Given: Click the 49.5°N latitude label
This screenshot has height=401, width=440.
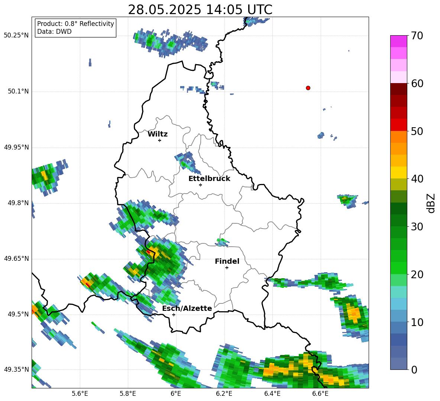Looking at the screenshot, I should [x=18, y=314].
